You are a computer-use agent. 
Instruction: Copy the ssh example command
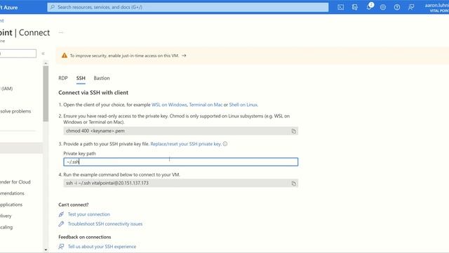(293, 183)
